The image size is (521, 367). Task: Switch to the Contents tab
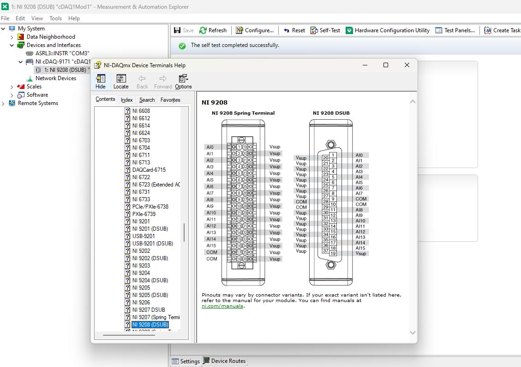pyautogui.click(x=105, y=99)
